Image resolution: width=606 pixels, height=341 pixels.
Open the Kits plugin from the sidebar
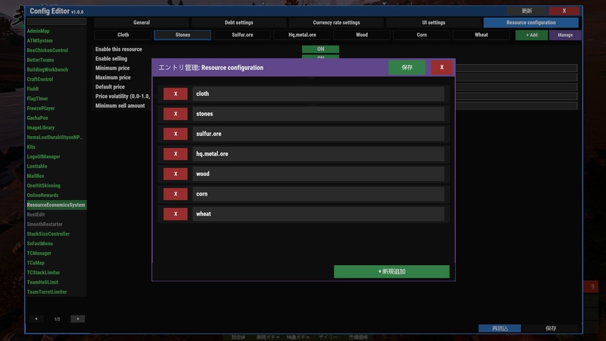click(31, 147)
